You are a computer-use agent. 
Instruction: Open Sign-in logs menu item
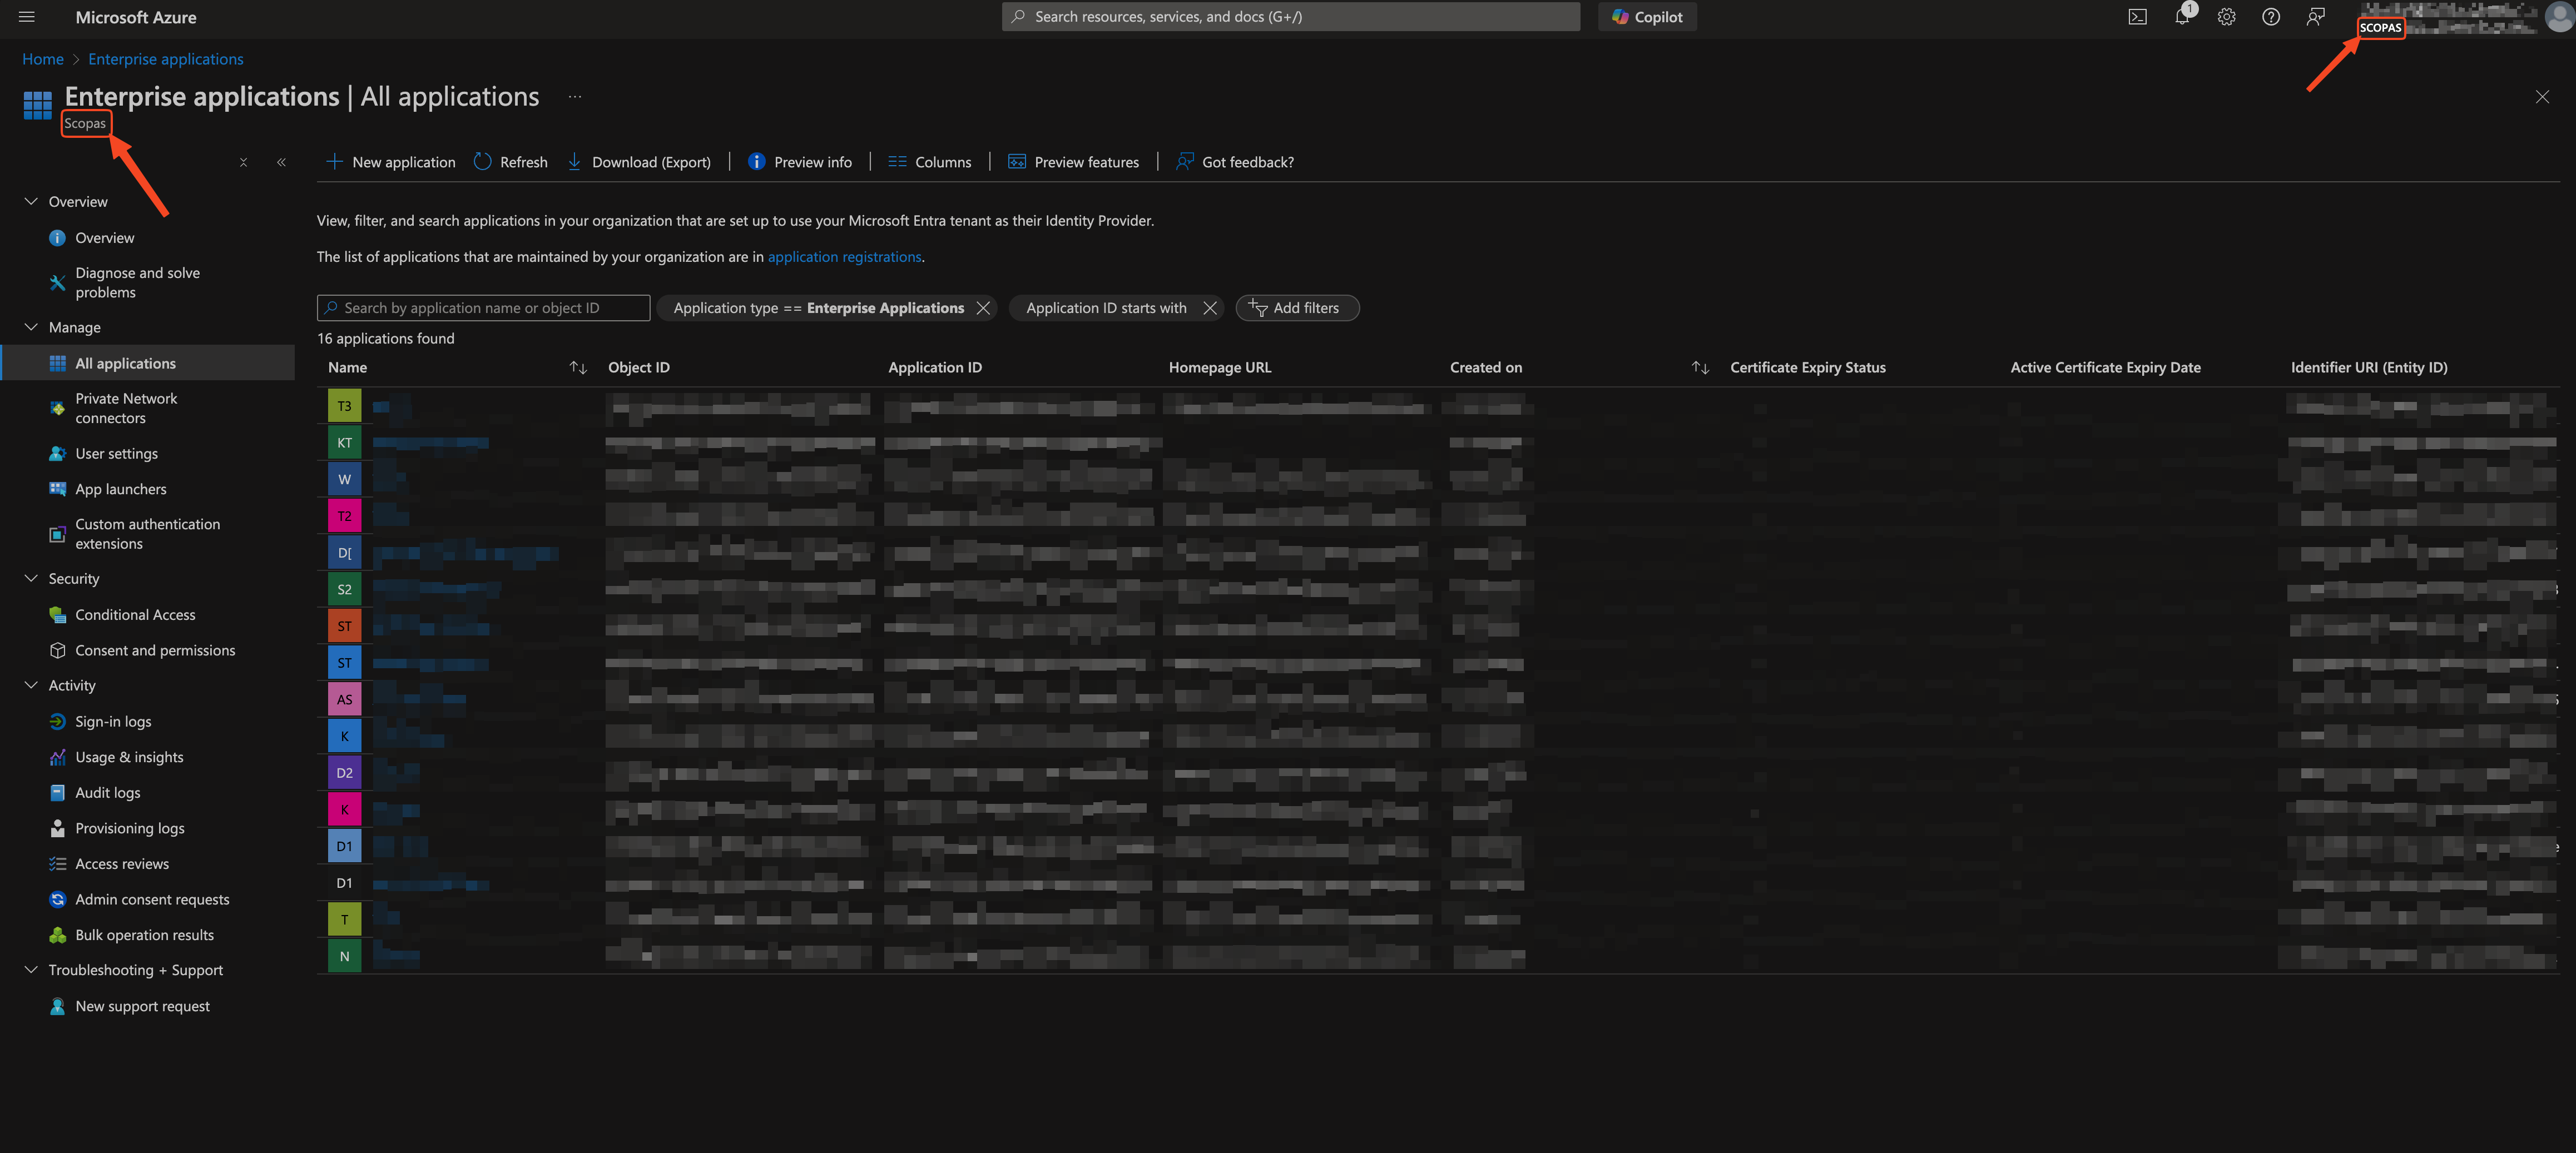[113, 722]
